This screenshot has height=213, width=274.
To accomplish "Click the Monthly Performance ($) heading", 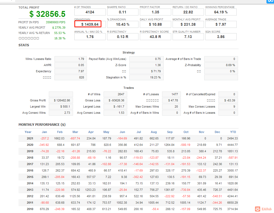I will (x=42, y=125).
